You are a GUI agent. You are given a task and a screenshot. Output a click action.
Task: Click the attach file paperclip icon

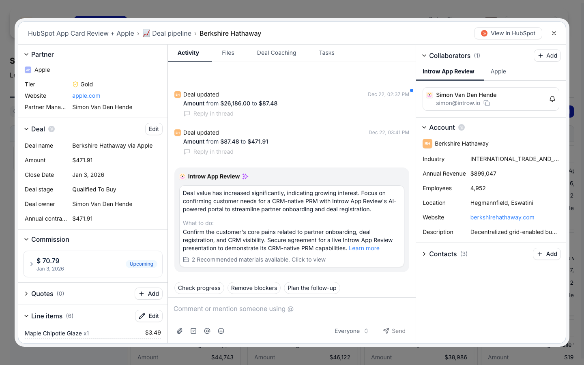point(180,331)
